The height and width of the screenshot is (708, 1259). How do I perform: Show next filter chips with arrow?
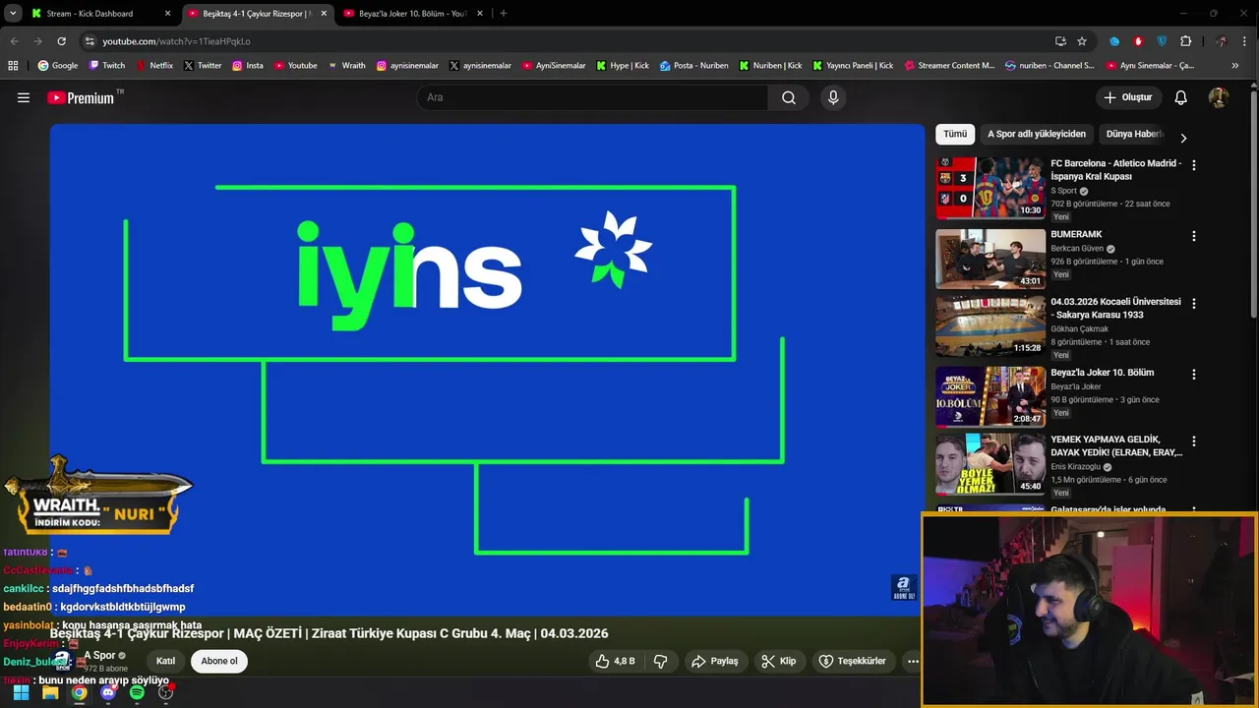click(x=1183, y=138)
